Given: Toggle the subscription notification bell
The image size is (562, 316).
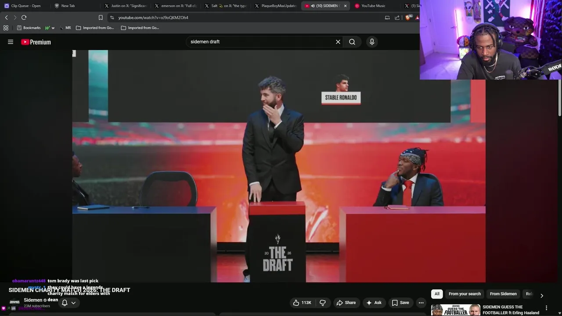Looking at the screenshot, I should coord(65,303).
